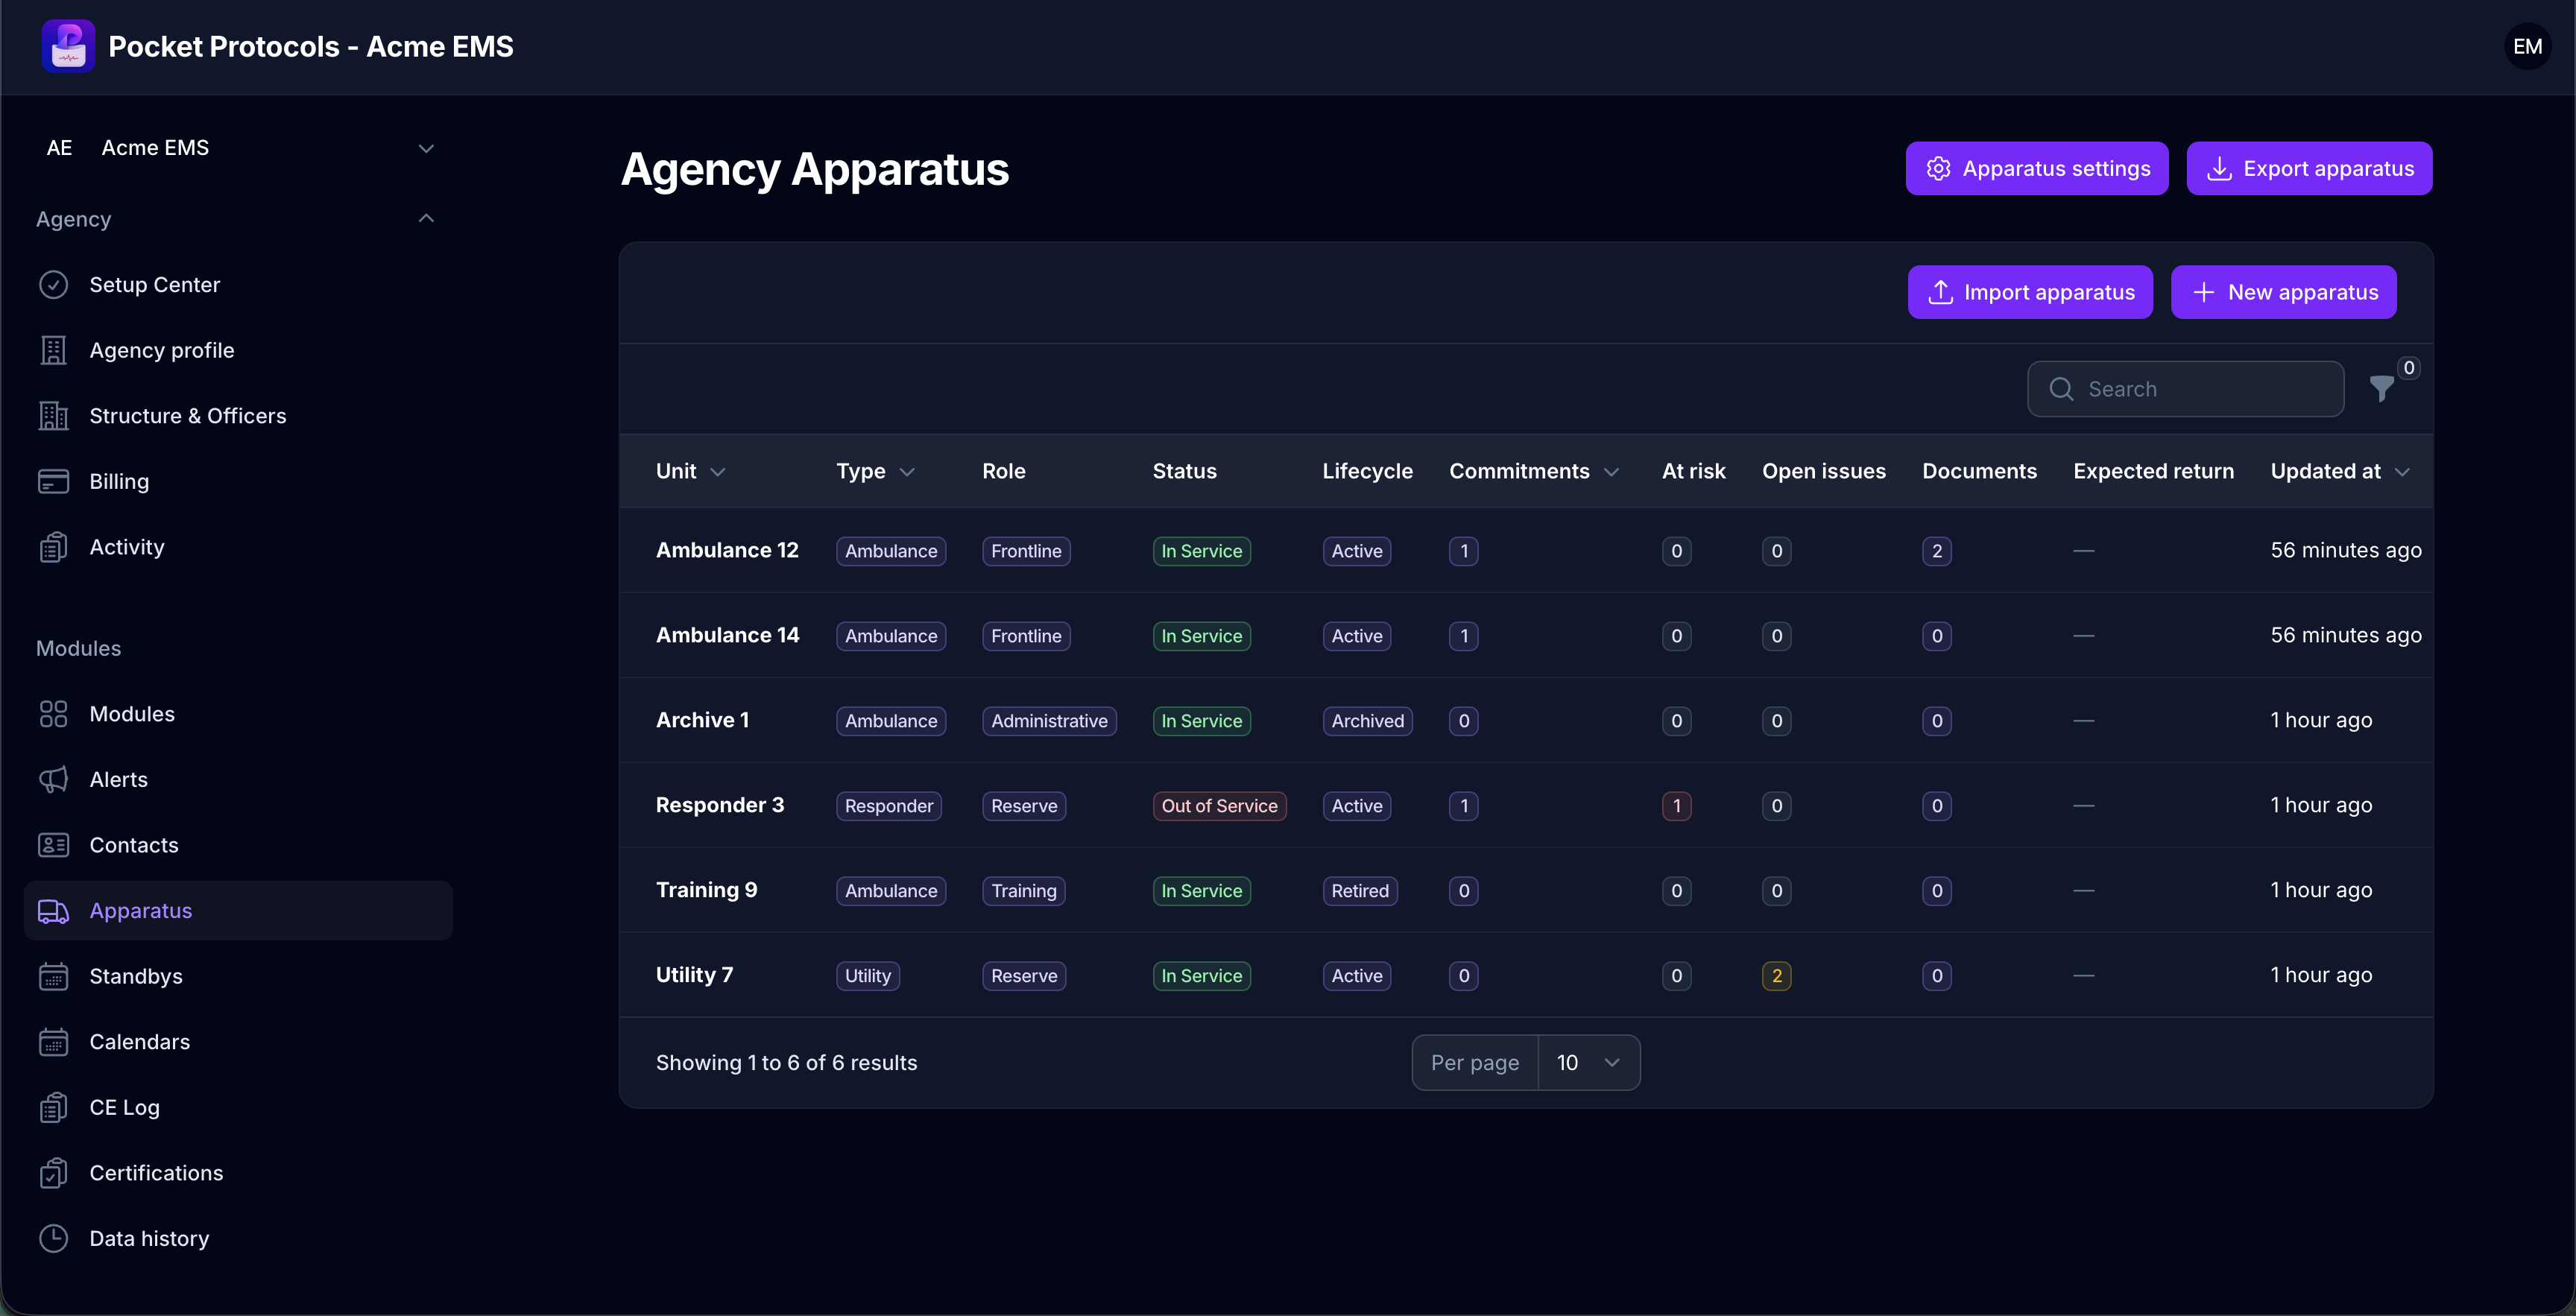The image size is (2576, 1316).
Task: Sort the table by Unit column
Action: coord(690,471)
